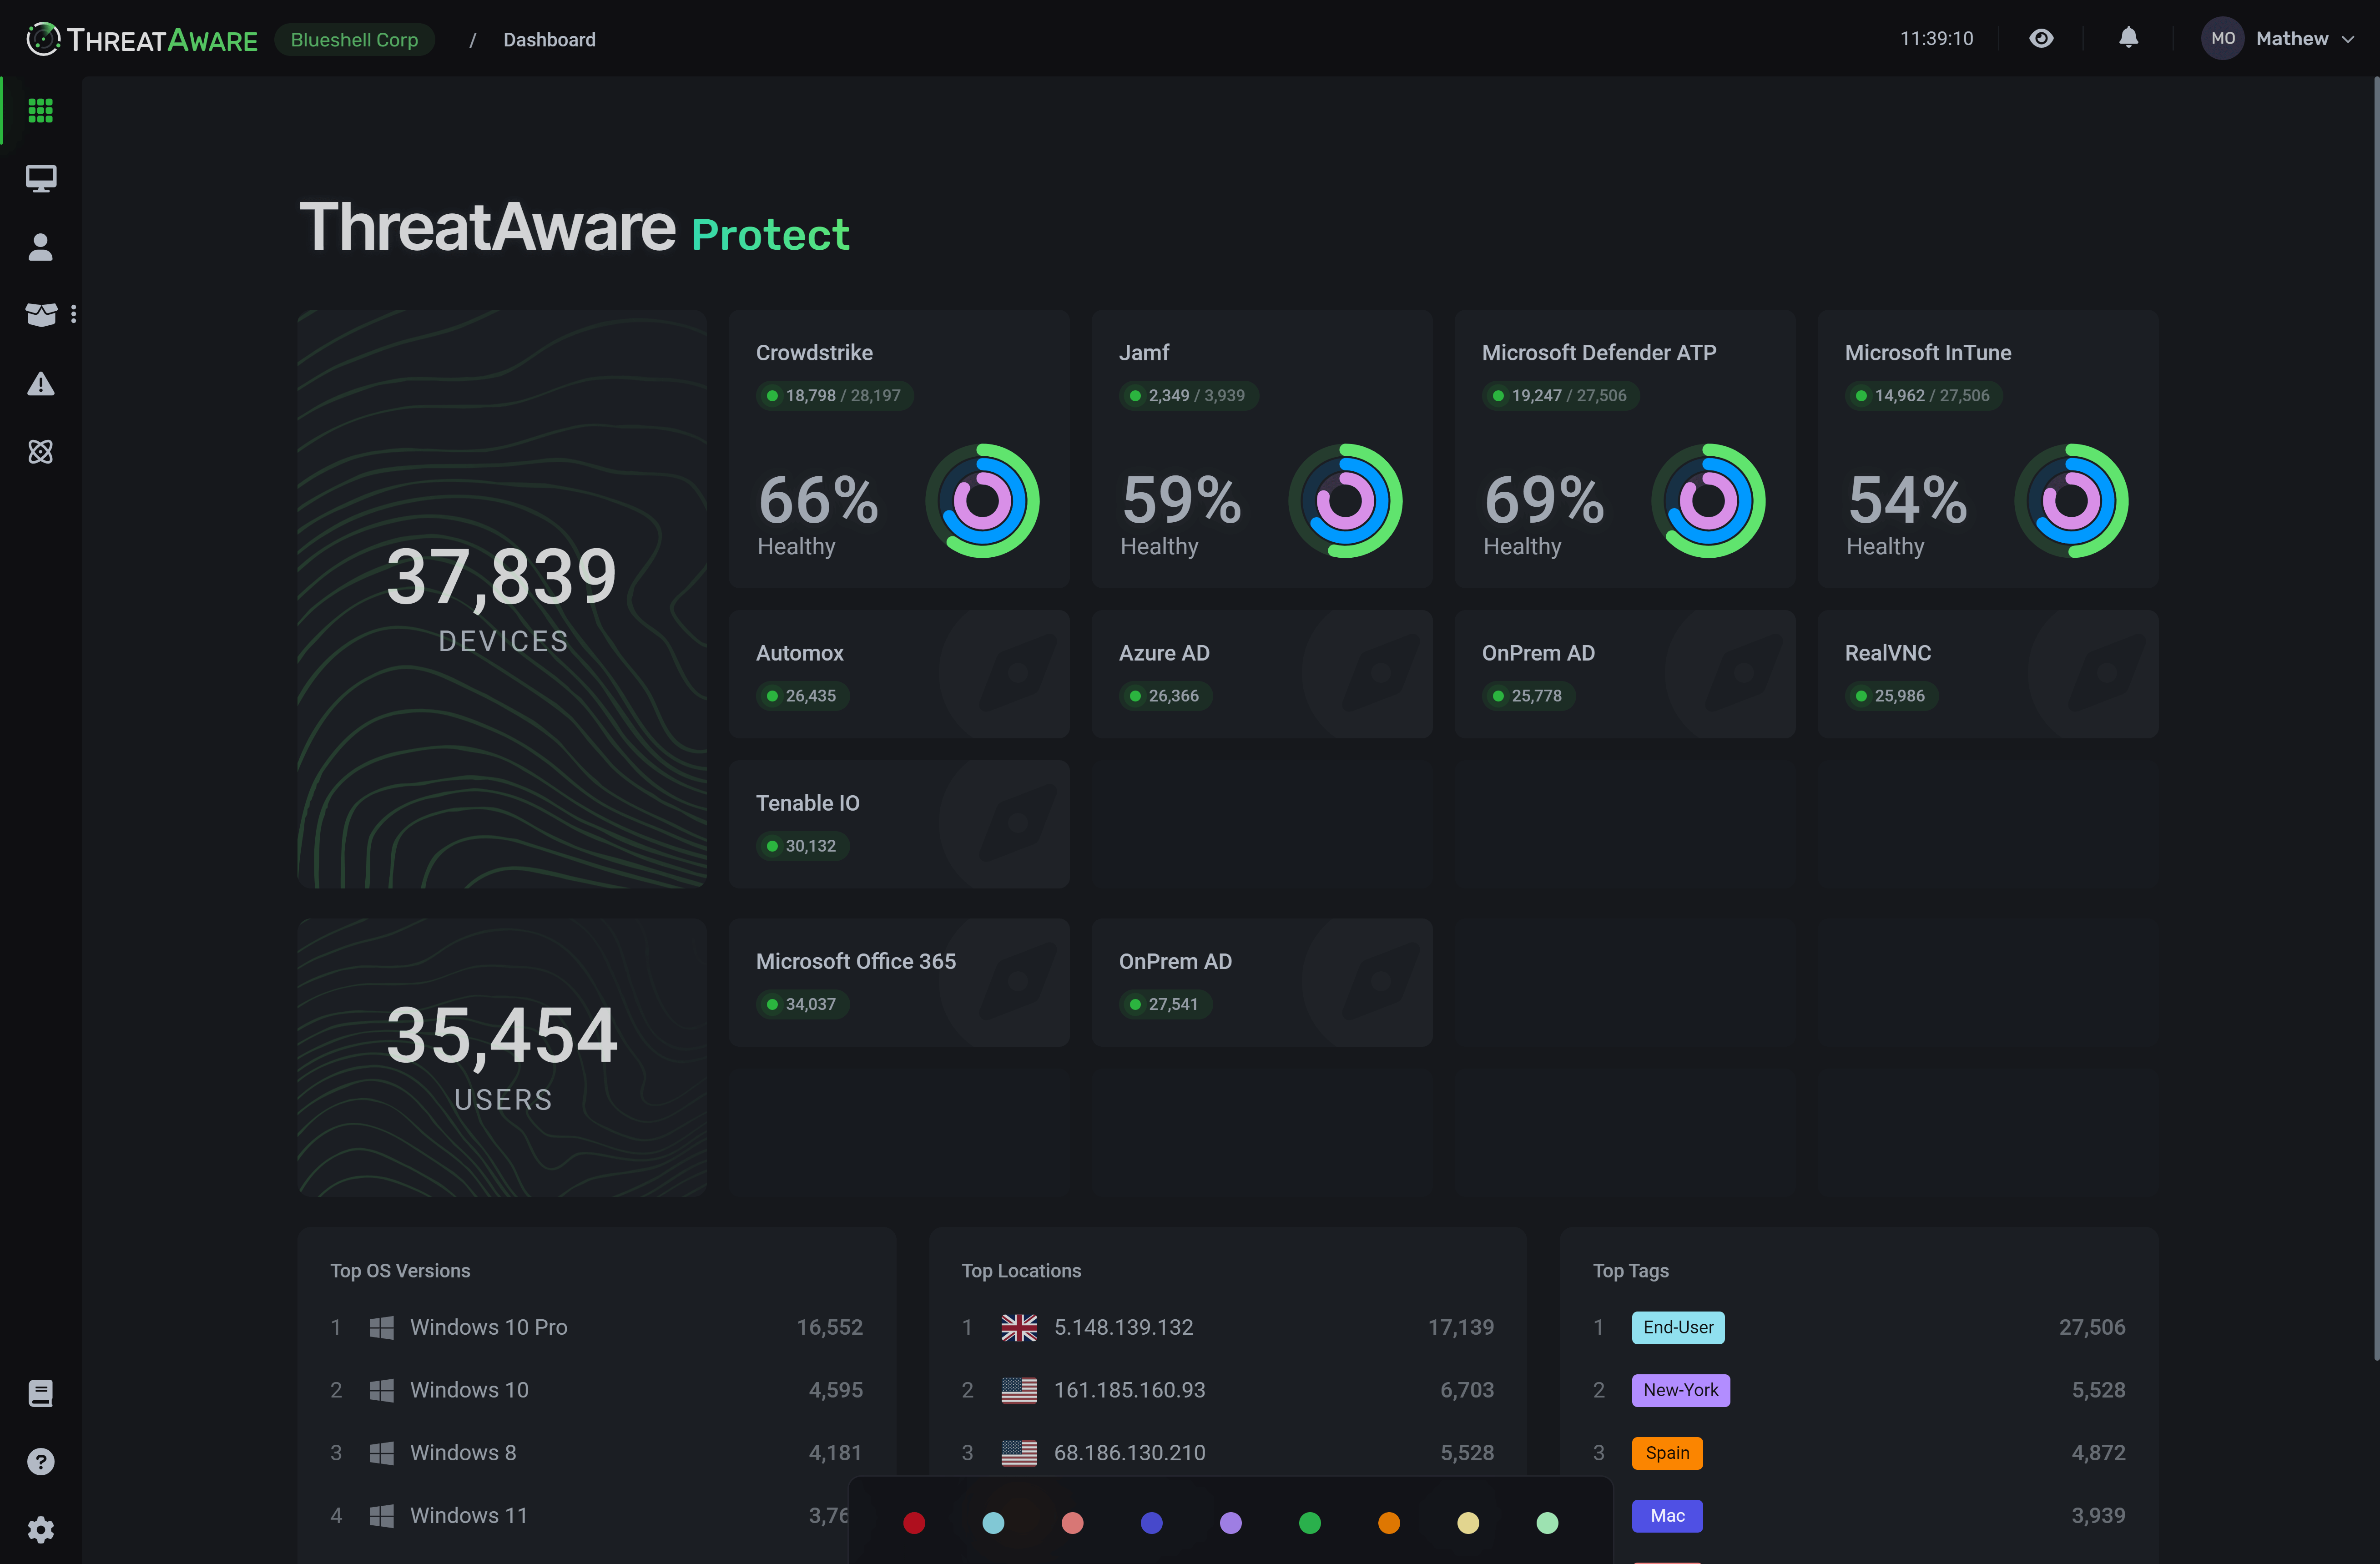Open the Azure AD card

pos(1262,674)
